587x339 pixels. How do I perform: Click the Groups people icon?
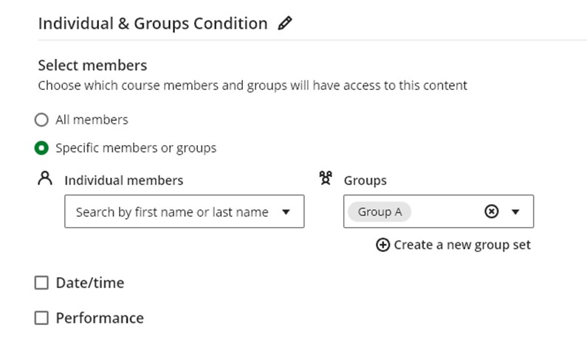coord(326,178)
